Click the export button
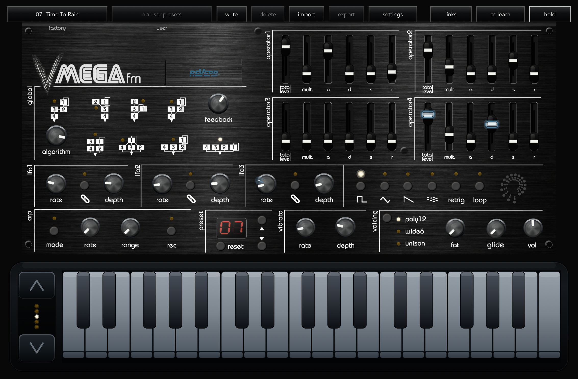Viewport: 578px width, 379px height. [x=346, y=14]
